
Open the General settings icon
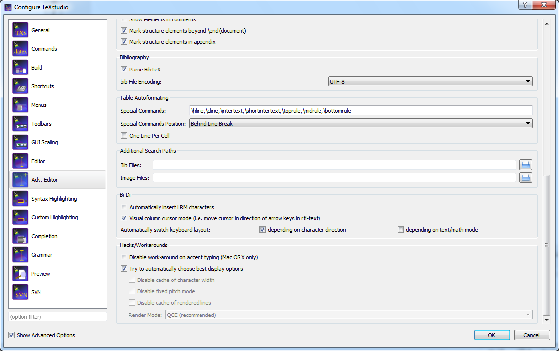(x=20, y=30)
